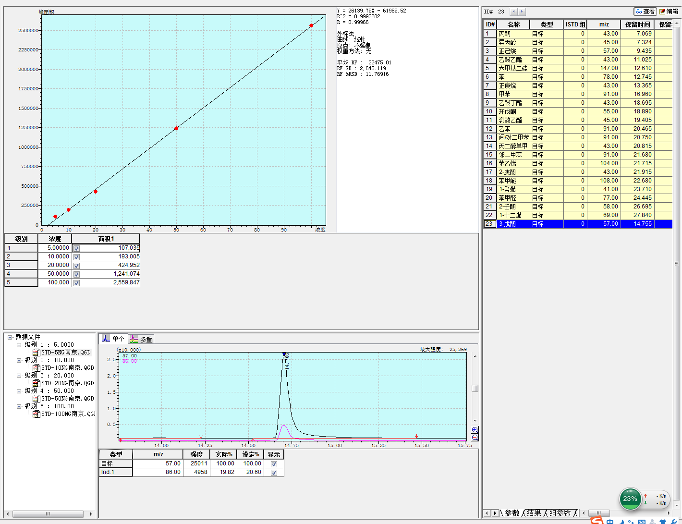This screenshot has width=682, height=524.
Task: Open the 组参数 (group parameters) tab
Action: tap(560, 513)
